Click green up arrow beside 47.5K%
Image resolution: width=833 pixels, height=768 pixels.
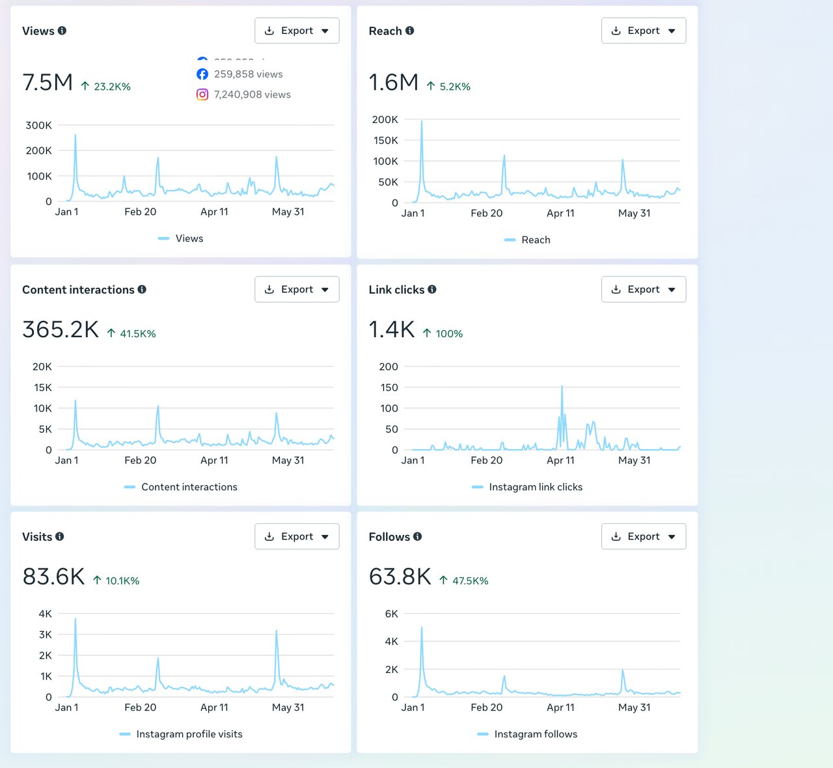[443, 581]
